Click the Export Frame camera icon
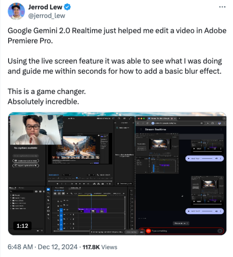The height and width of the screenshot is (257, 233). [x=103, y=184]
